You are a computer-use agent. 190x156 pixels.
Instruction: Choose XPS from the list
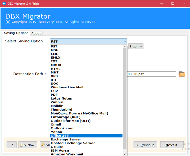[86, 76]
